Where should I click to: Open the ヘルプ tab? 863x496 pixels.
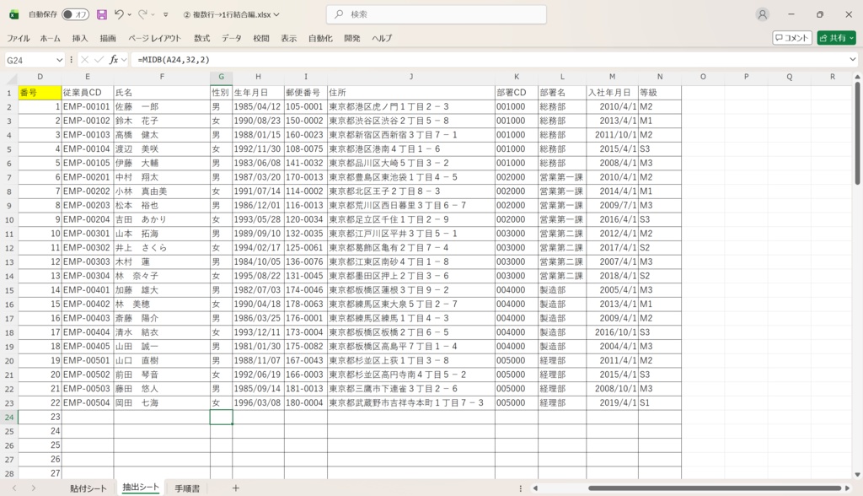click(x=382, y=38)
